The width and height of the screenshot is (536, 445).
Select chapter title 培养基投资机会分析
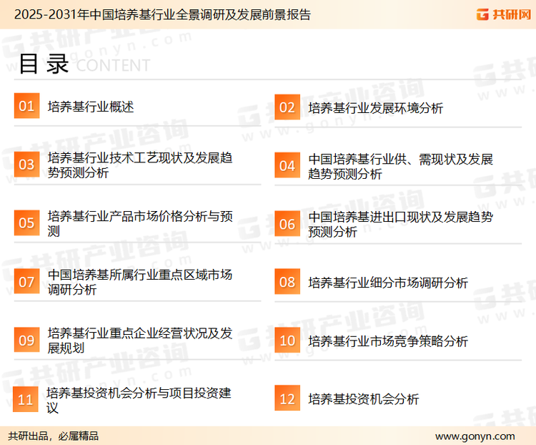(363, 399)
